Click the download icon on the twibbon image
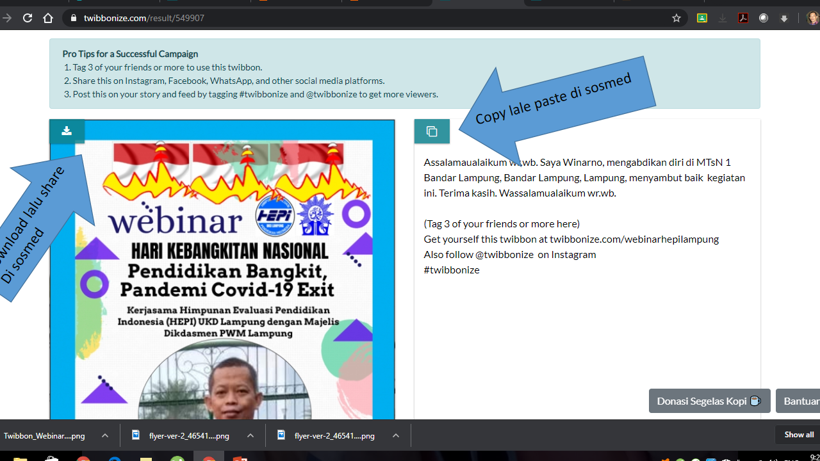Viewport: 820px width, 461px height. coord(67,131)
